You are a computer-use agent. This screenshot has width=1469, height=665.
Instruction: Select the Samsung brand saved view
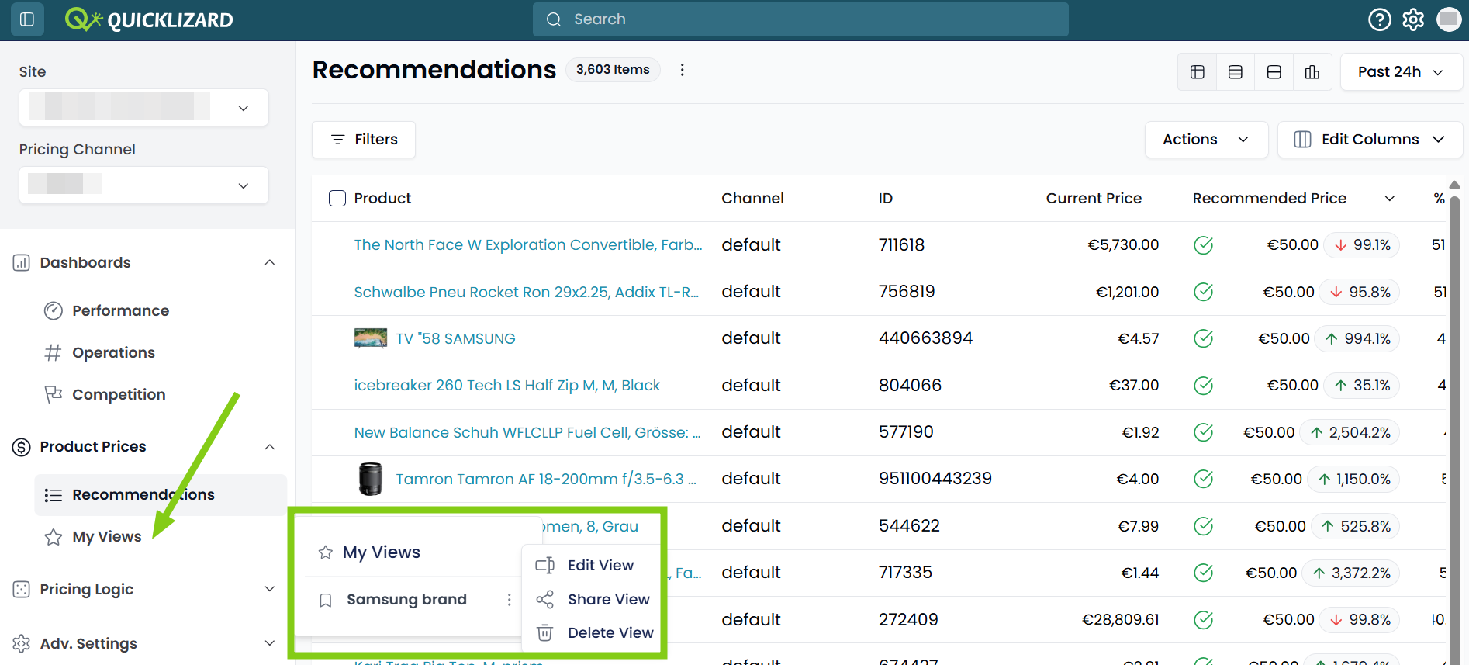coord(406,600)
